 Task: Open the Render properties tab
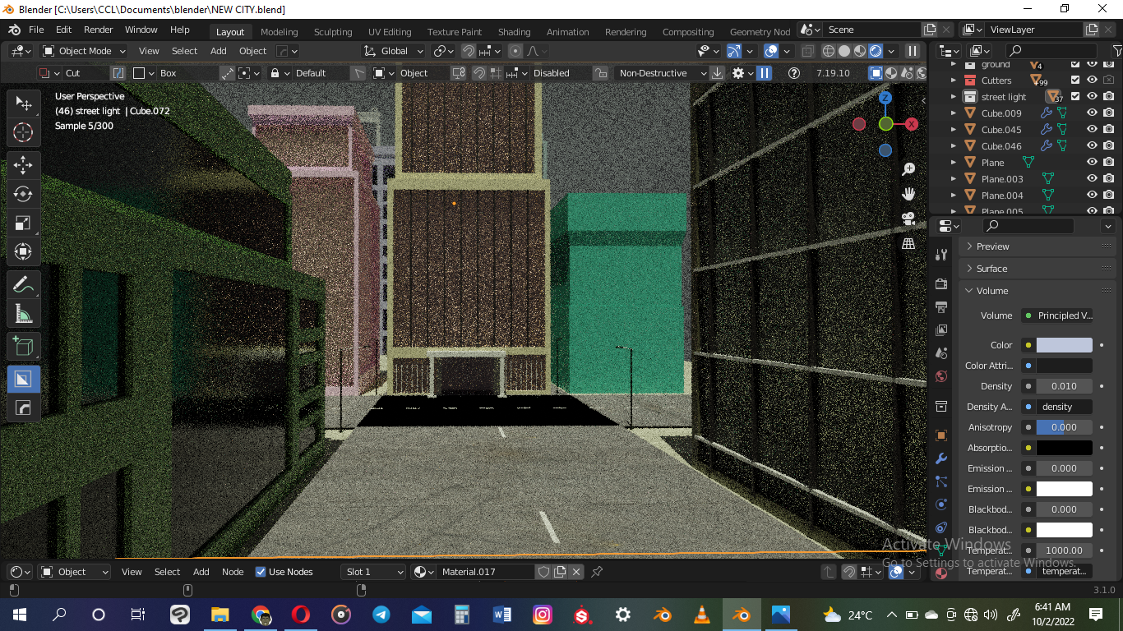click(x=941, y=283)
